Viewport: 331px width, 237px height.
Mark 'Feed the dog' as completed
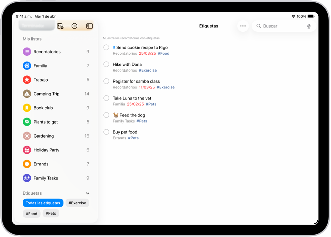(x=106, y=115)
